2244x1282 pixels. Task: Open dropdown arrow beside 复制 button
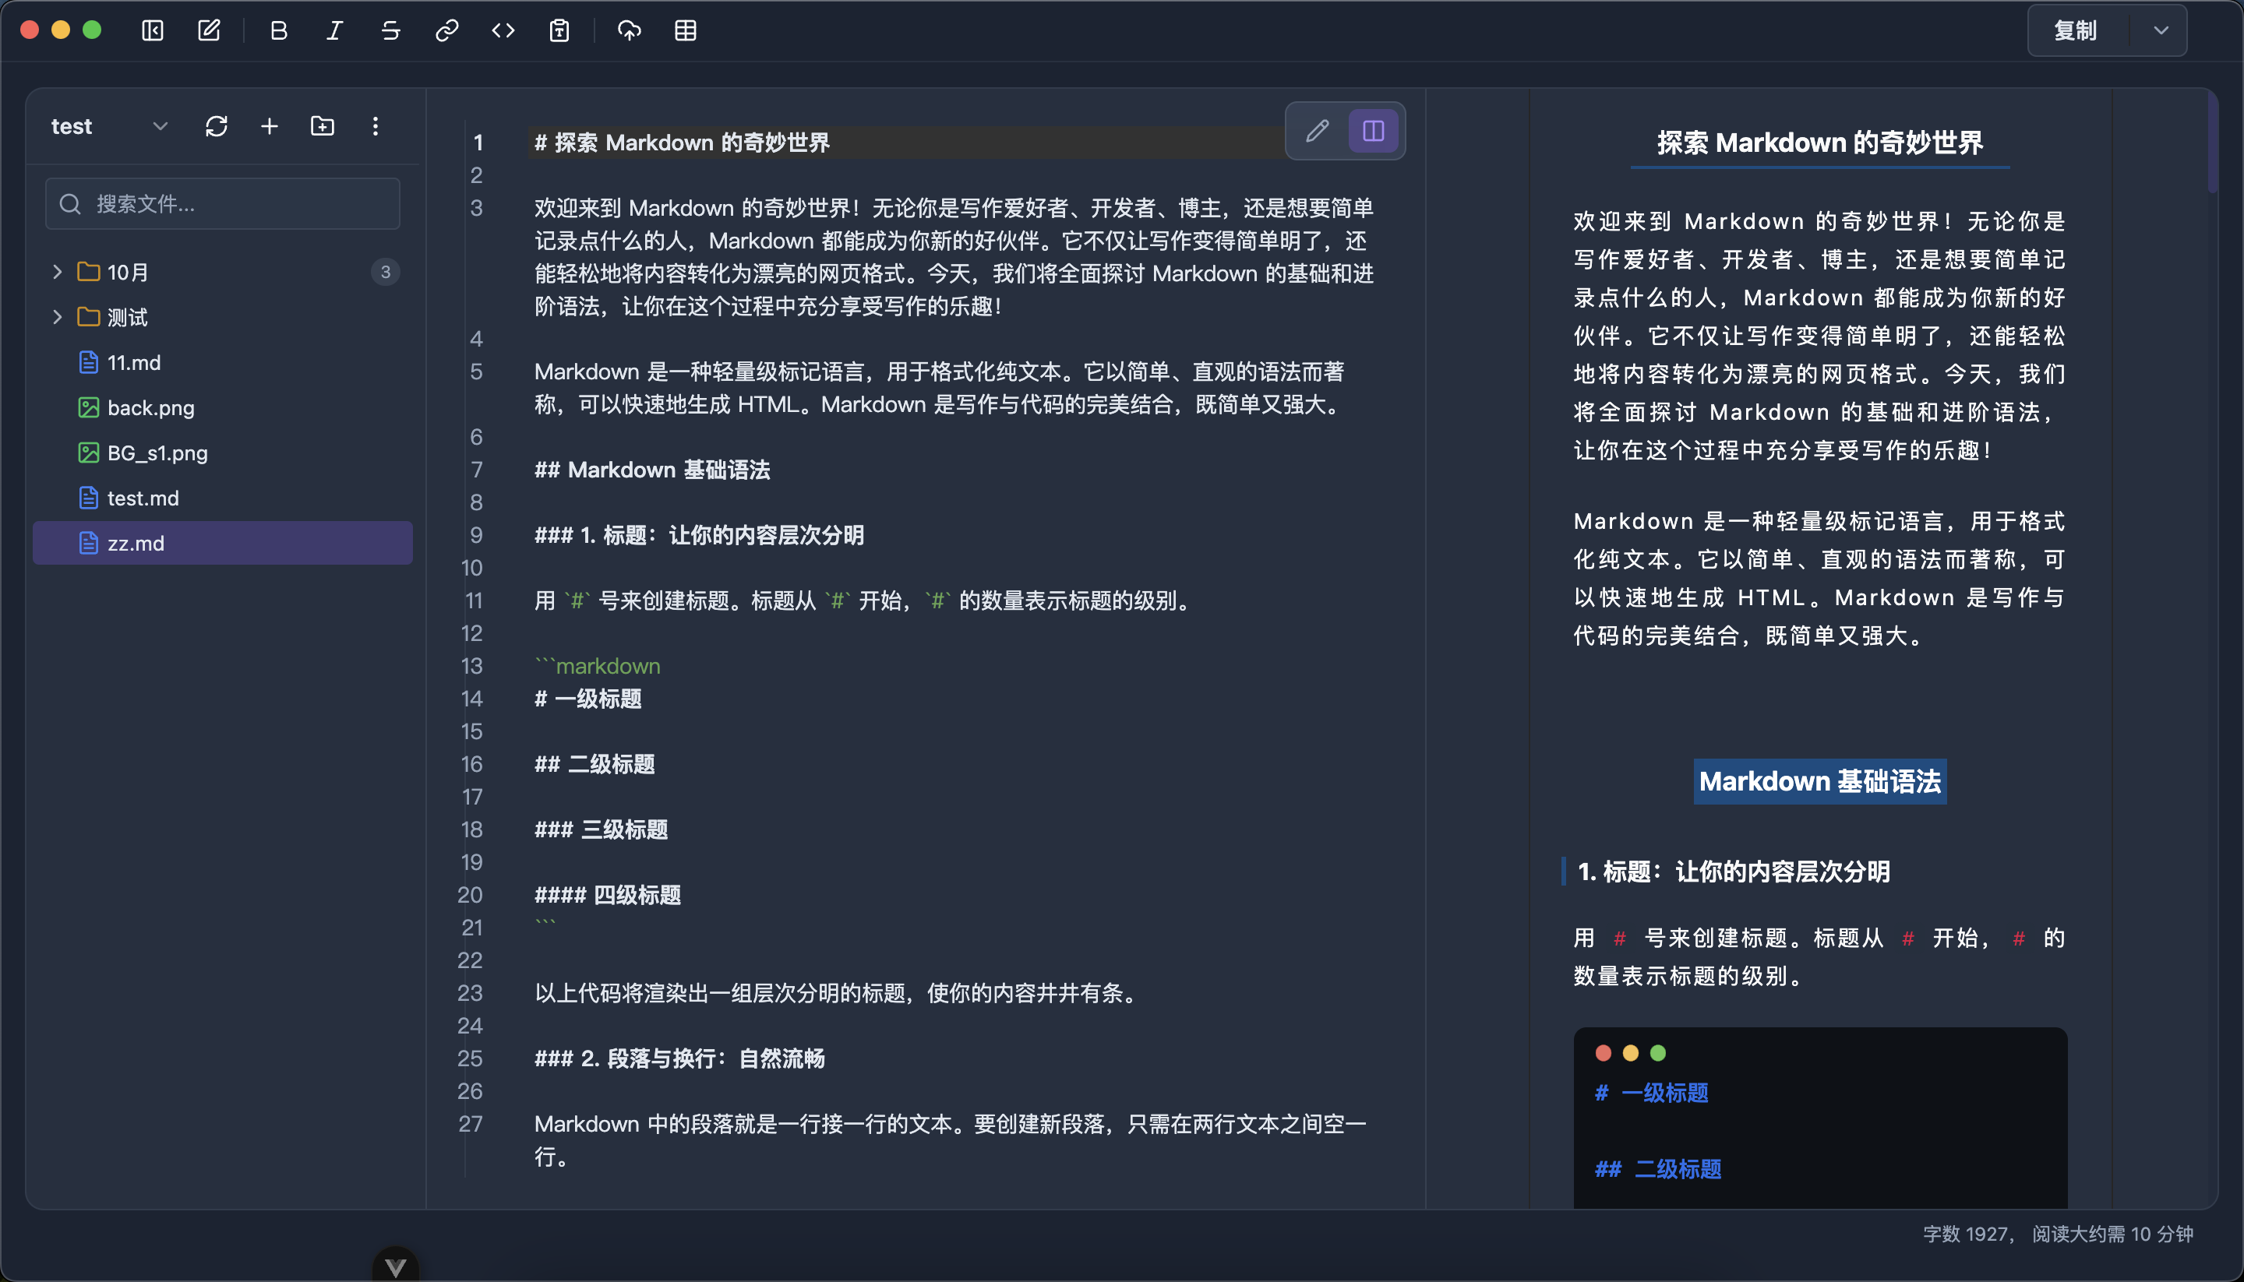tap(2161, 31)
